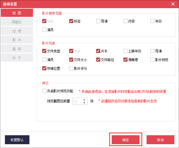
Task: Uncheck 标签 in search scope
Action: (71, 21)
